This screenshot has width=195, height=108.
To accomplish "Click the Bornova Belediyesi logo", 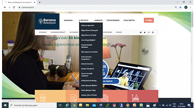I will (x=47, y=21).
